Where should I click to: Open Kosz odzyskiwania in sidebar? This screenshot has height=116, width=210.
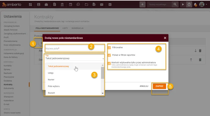[x=12, y=45]
